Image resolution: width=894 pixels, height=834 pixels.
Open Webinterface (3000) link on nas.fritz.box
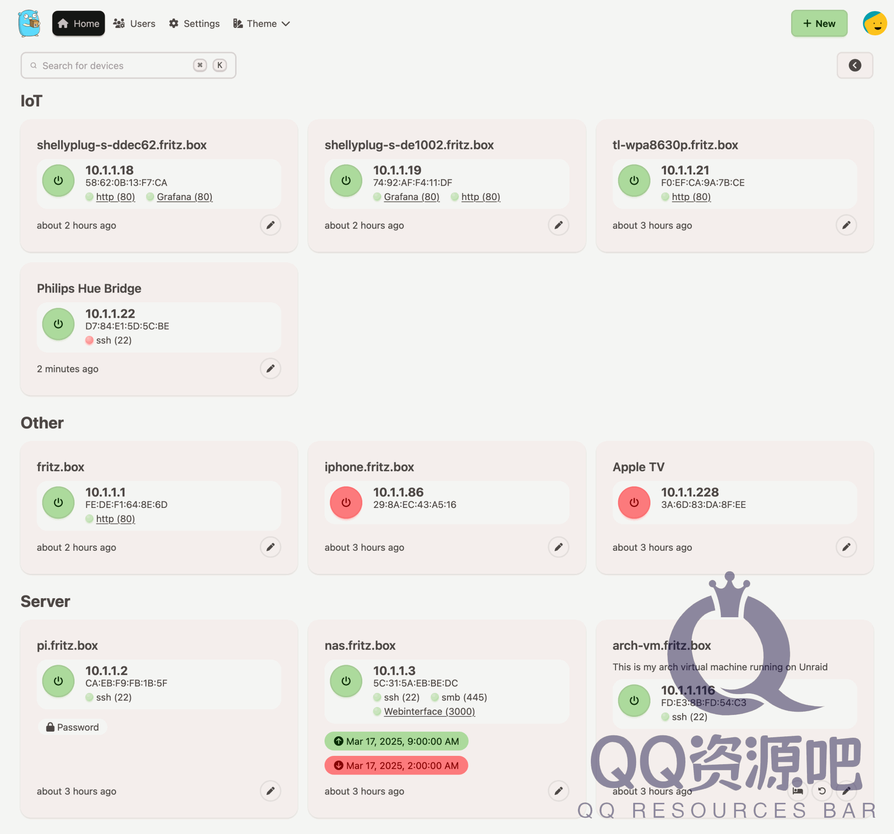[x=429, y=711]
